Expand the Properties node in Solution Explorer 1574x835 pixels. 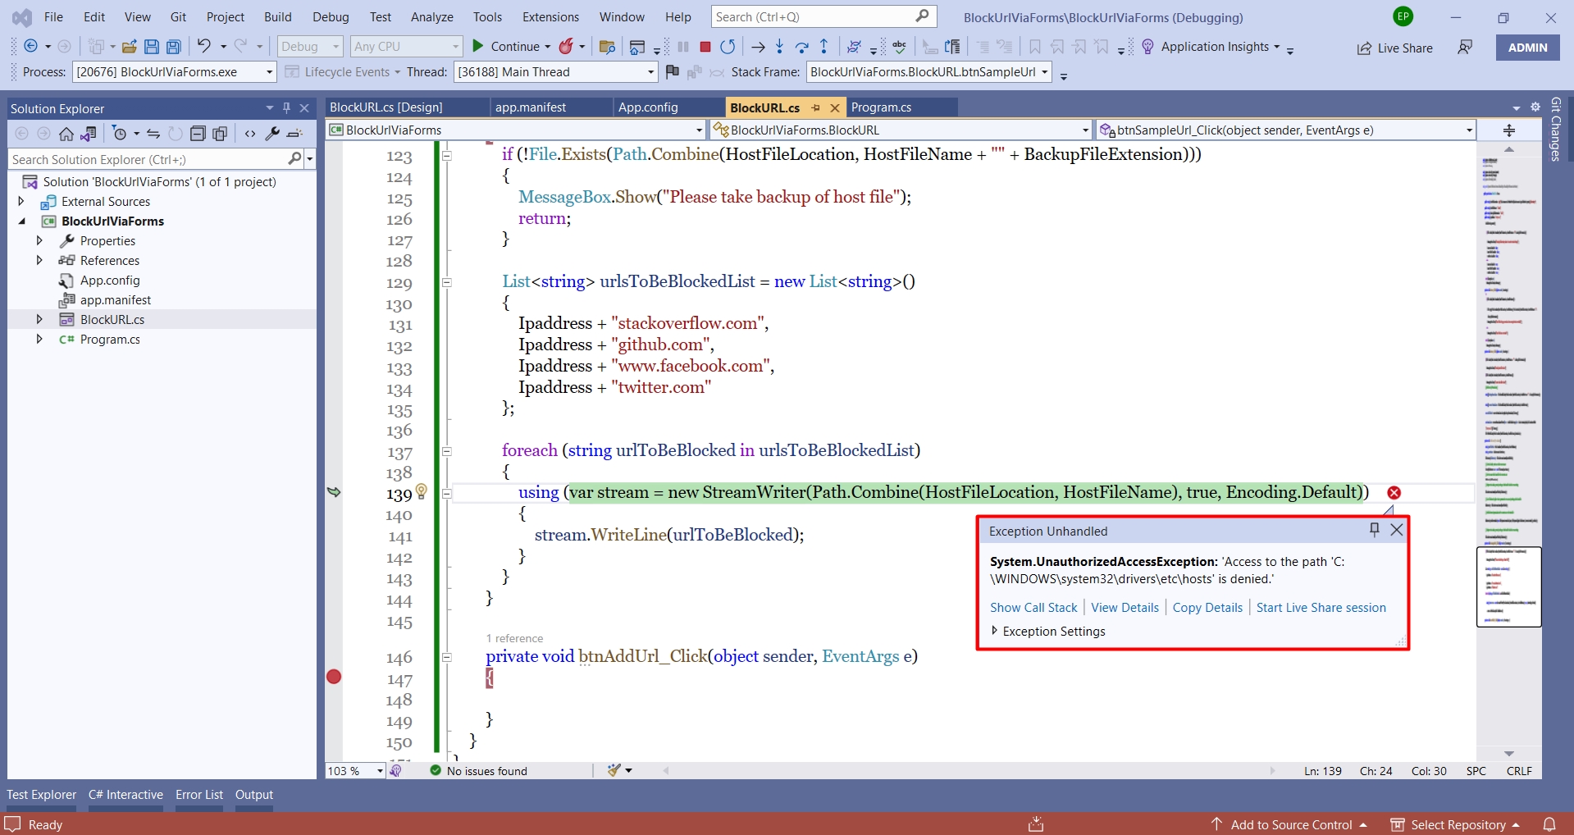tap(39, 240)
